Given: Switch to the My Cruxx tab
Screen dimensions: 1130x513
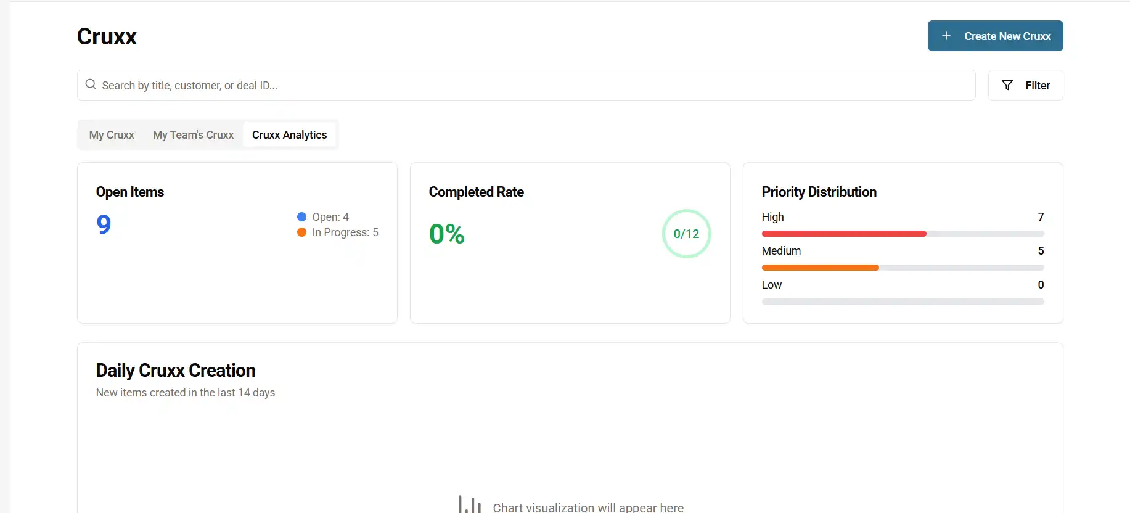Looking at the screenshot, I should click(112, 135).
